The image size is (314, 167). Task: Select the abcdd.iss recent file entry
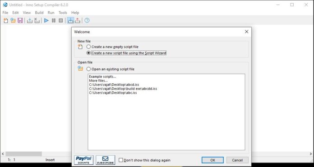click(123, 89)
